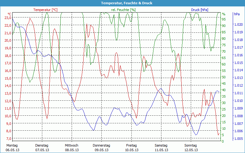Click the °C unit label on temperature axis
Screen dimensions: 245x153
(x=9, y=14)
